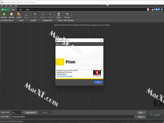
Task: Click the Output Options... button
Action: pyautogui.click(x=31, y=113)
